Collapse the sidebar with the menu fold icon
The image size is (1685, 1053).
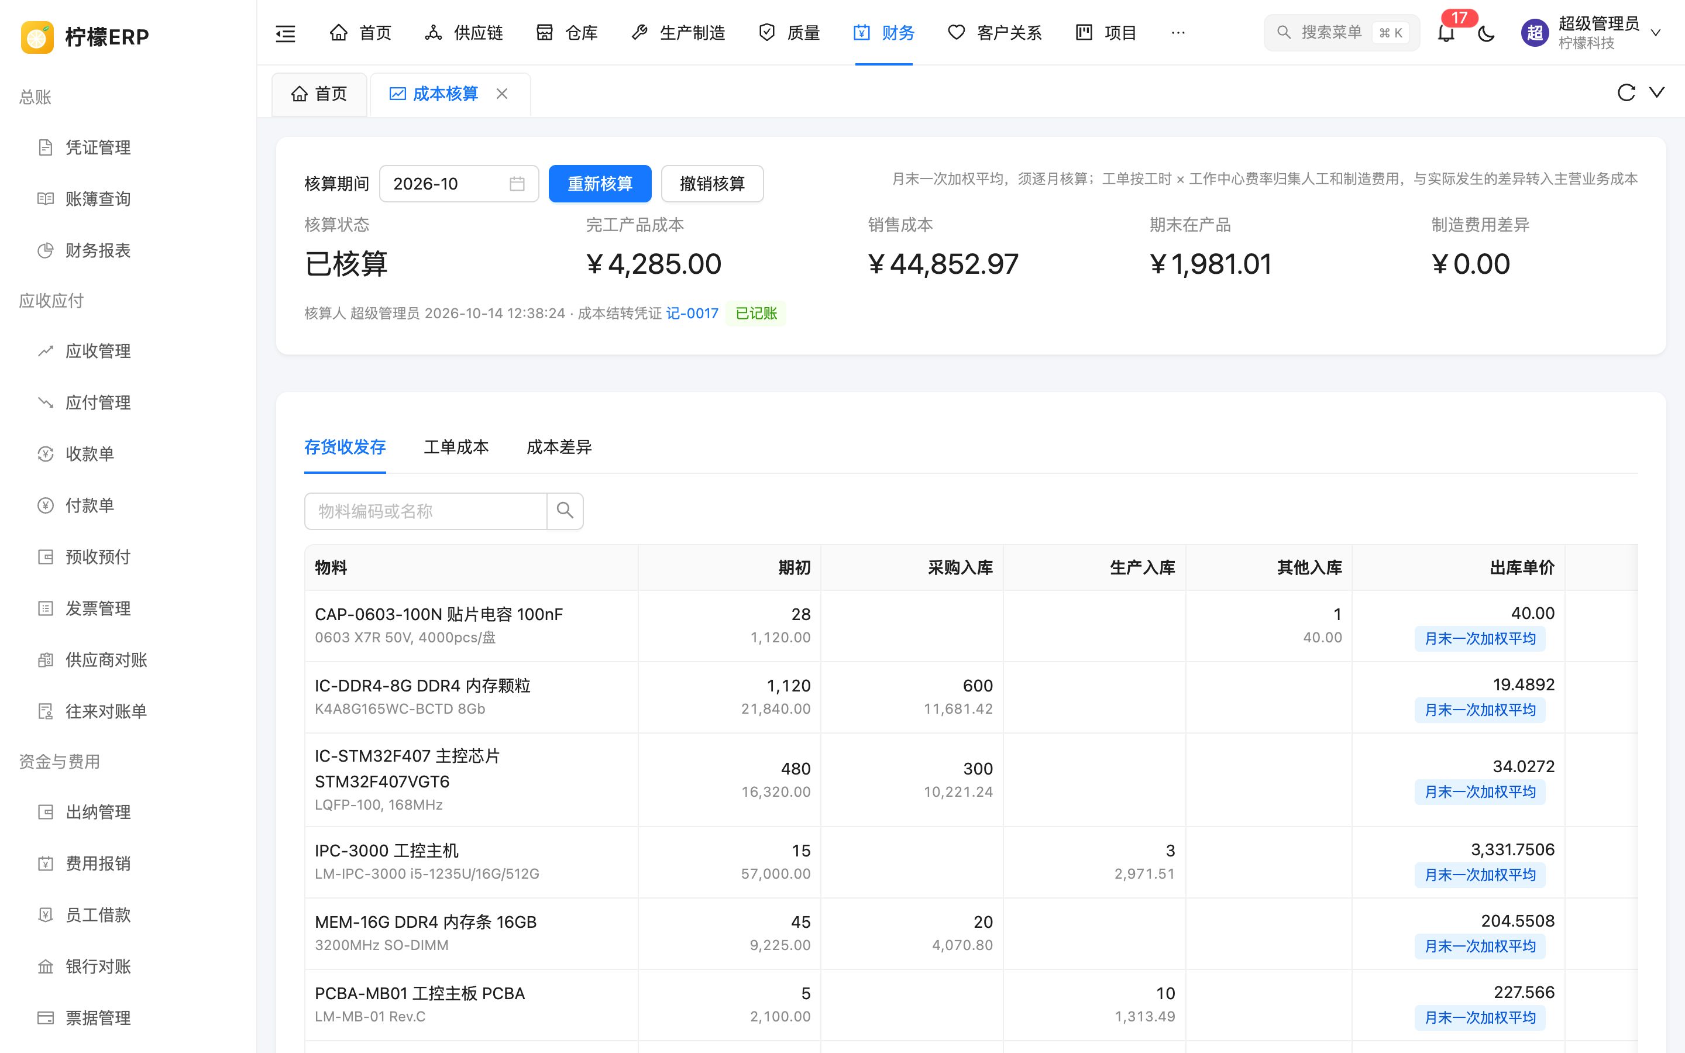(x=286, y=33)
